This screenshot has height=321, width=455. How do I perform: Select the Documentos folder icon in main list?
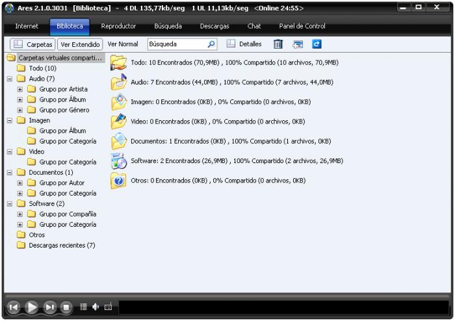[119, 141]
